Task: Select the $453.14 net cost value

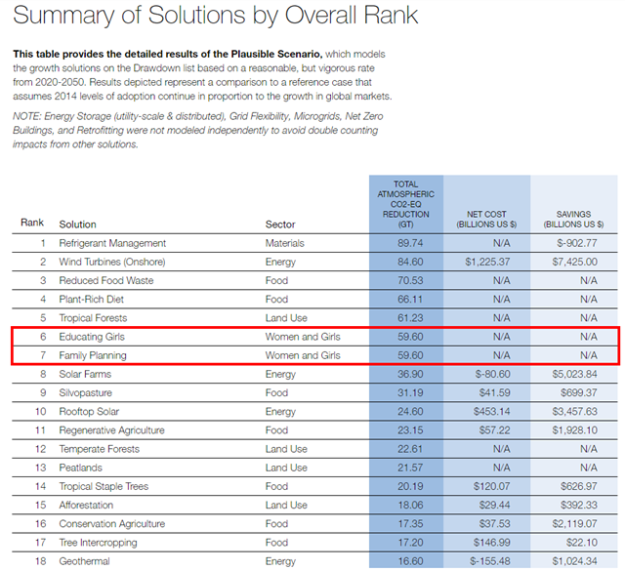Action: pyautogui.click(x=492, y=412)
